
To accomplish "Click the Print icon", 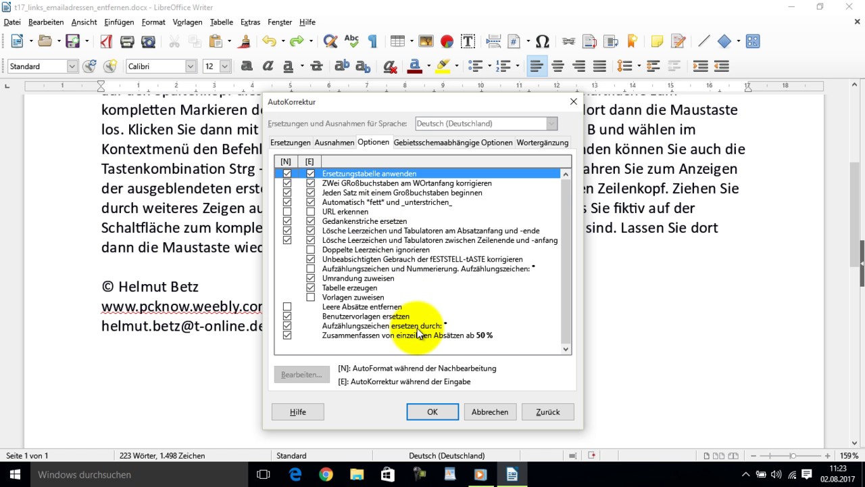I will (x=127, y=41).
